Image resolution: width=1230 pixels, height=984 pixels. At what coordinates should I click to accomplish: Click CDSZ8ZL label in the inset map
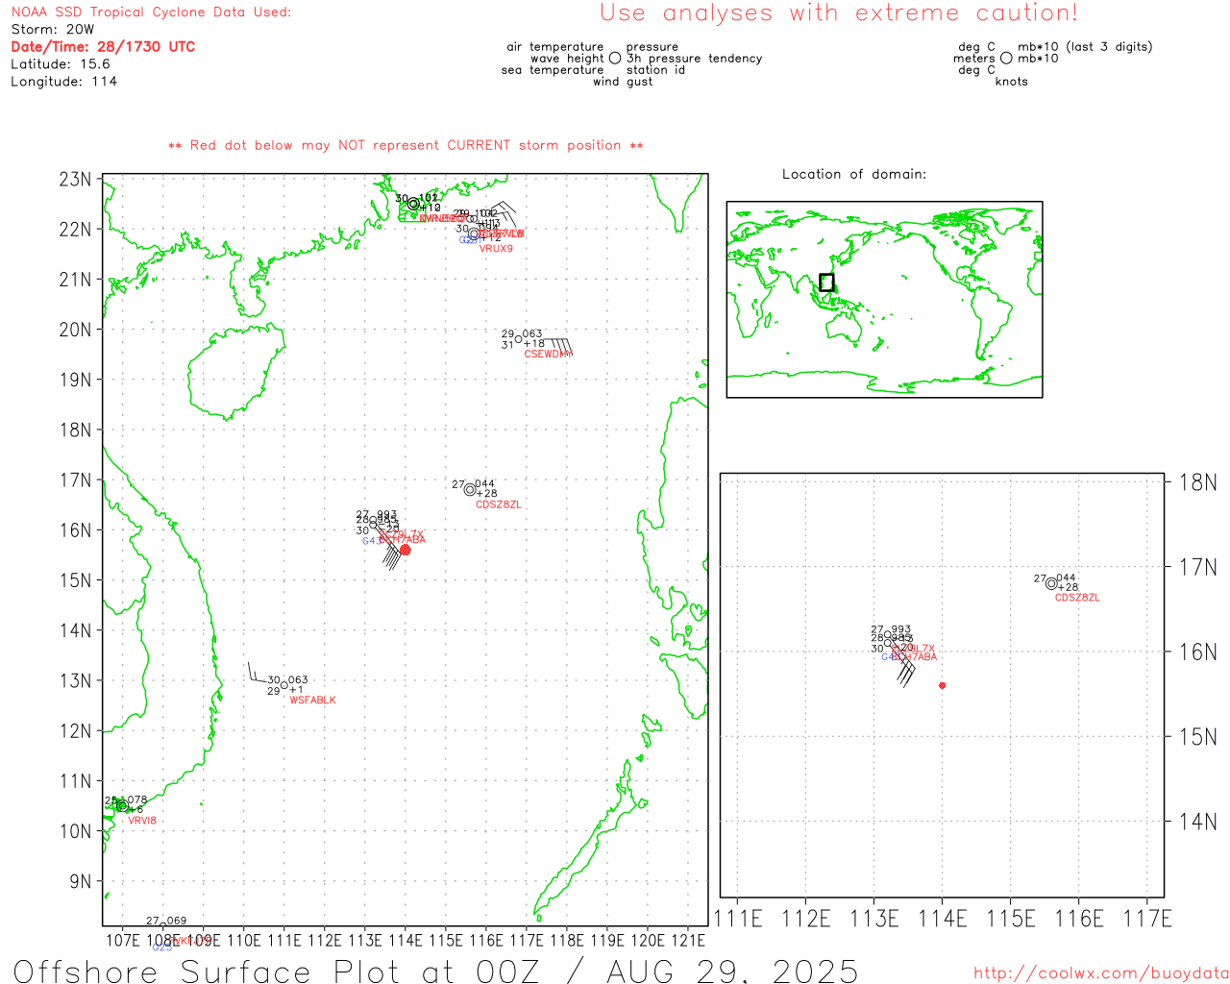pyautogui.click(x=1077, y=598)
